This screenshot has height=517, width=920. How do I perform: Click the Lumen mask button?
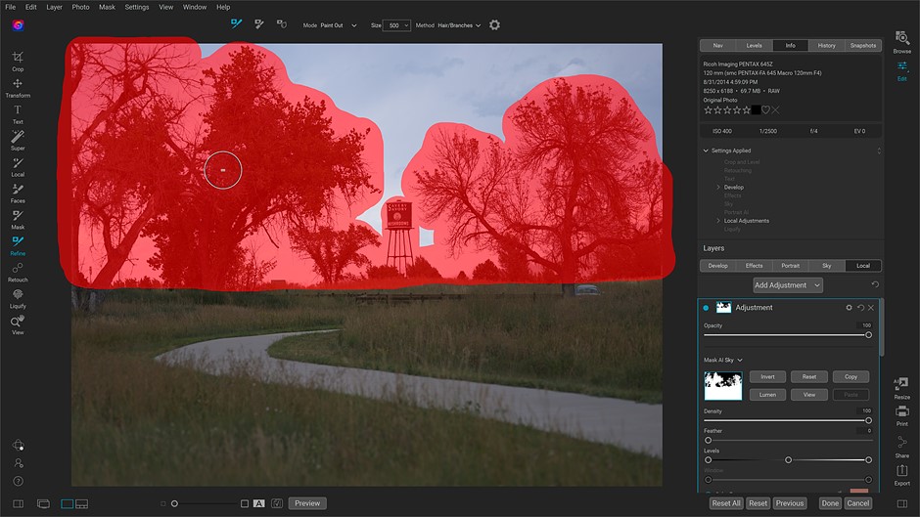point(767,395)
